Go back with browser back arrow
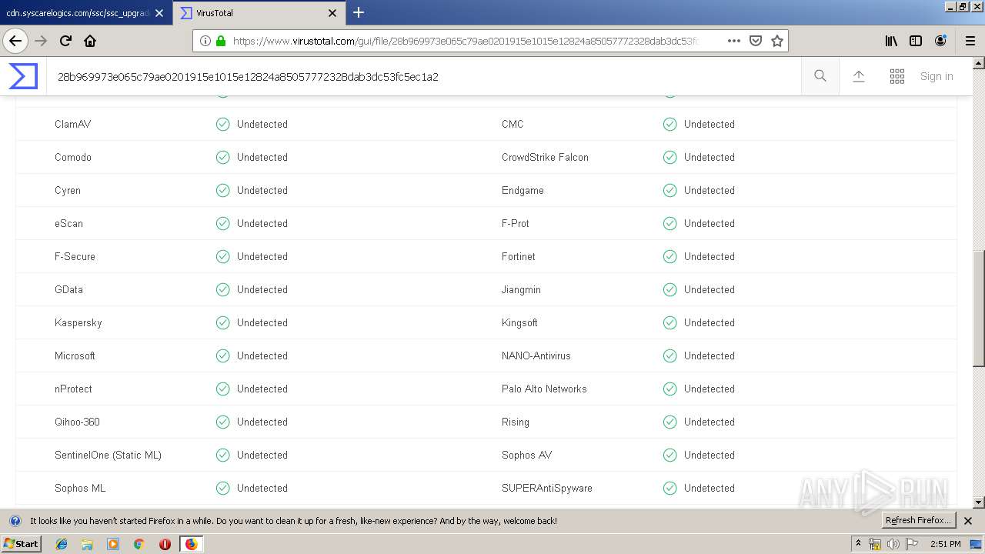The height and width of the screenshot is (554, 985). pos(15,41)
